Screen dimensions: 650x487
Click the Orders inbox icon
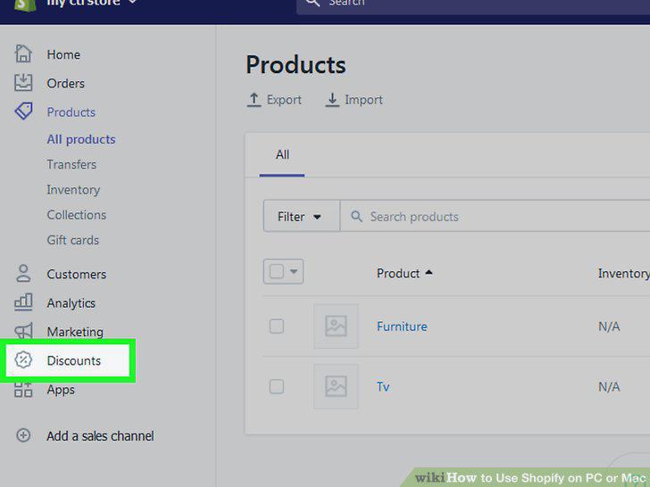click(x=23, y=82)
